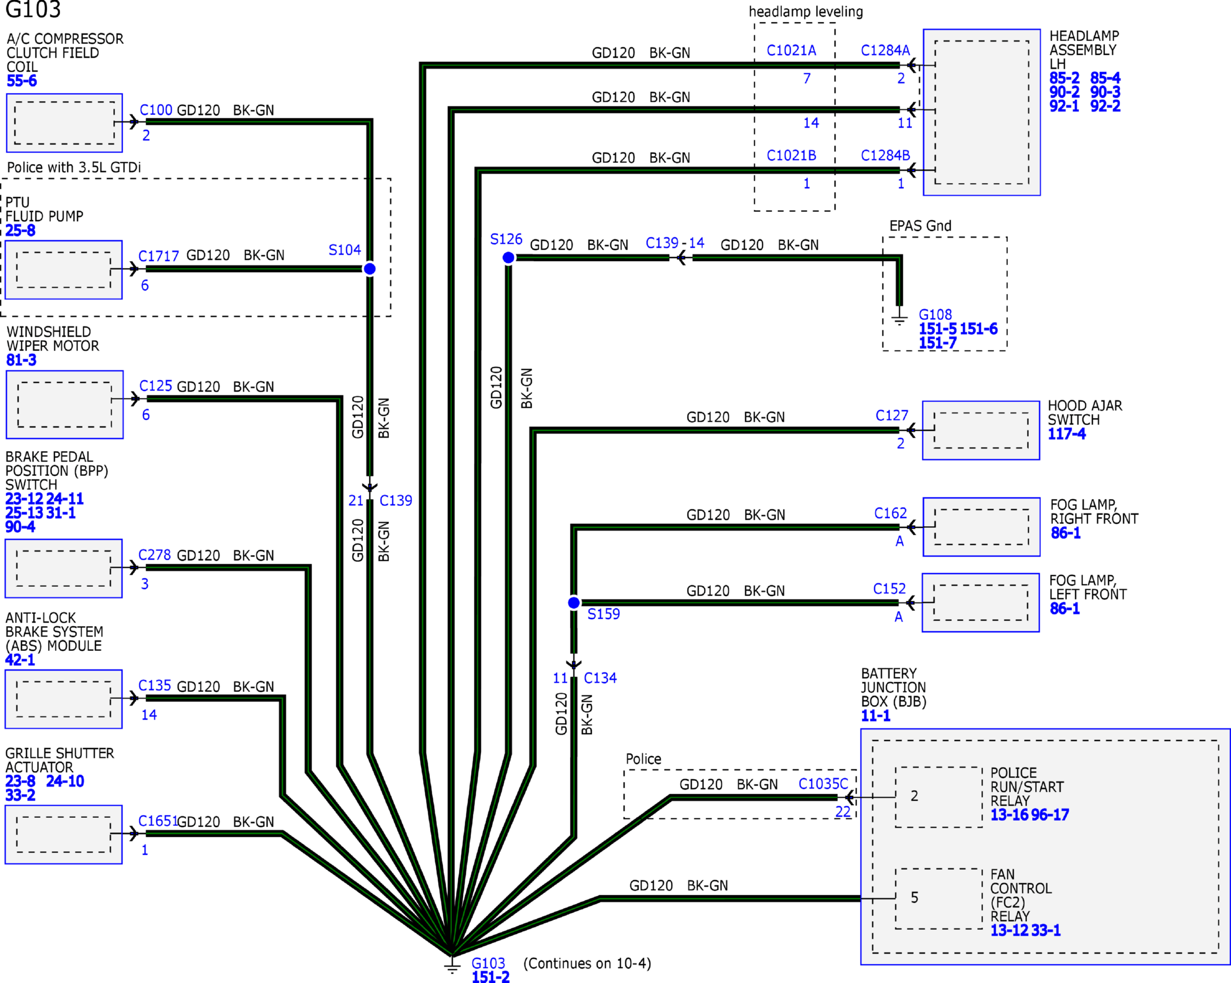Click the S126 splice node
Screen dimensions: 1231x983
(508, 258)
